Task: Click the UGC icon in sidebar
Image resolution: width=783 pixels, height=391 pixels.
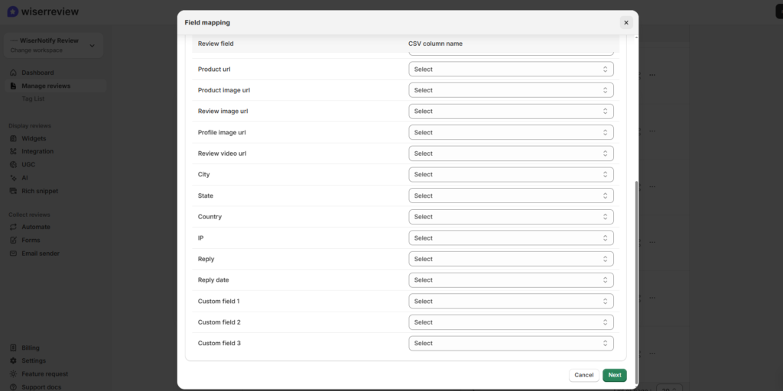Action: (x=14, y=164)
